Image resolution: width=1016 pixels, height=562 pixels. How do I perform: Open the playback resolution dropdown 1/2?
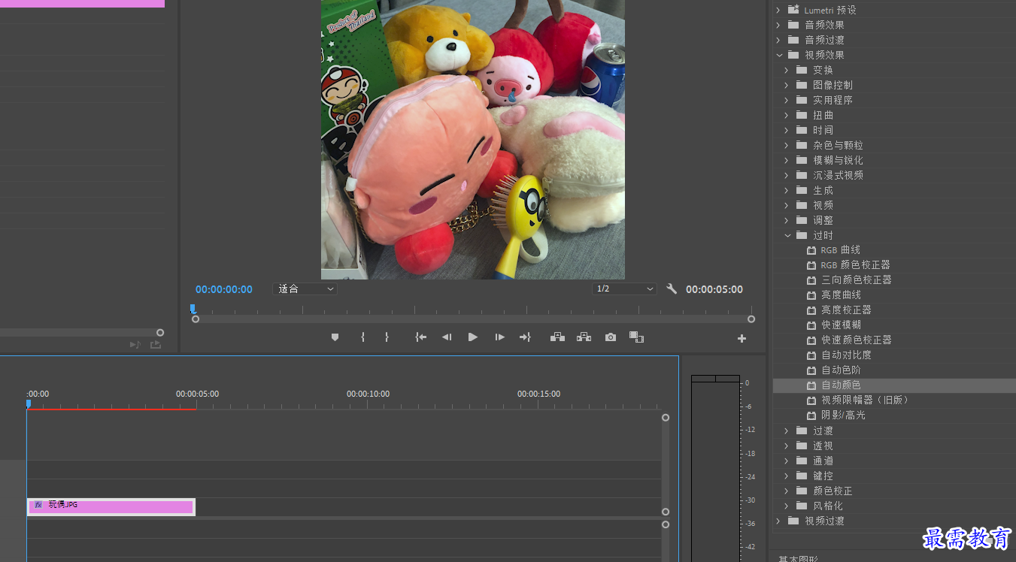[624, 289]
